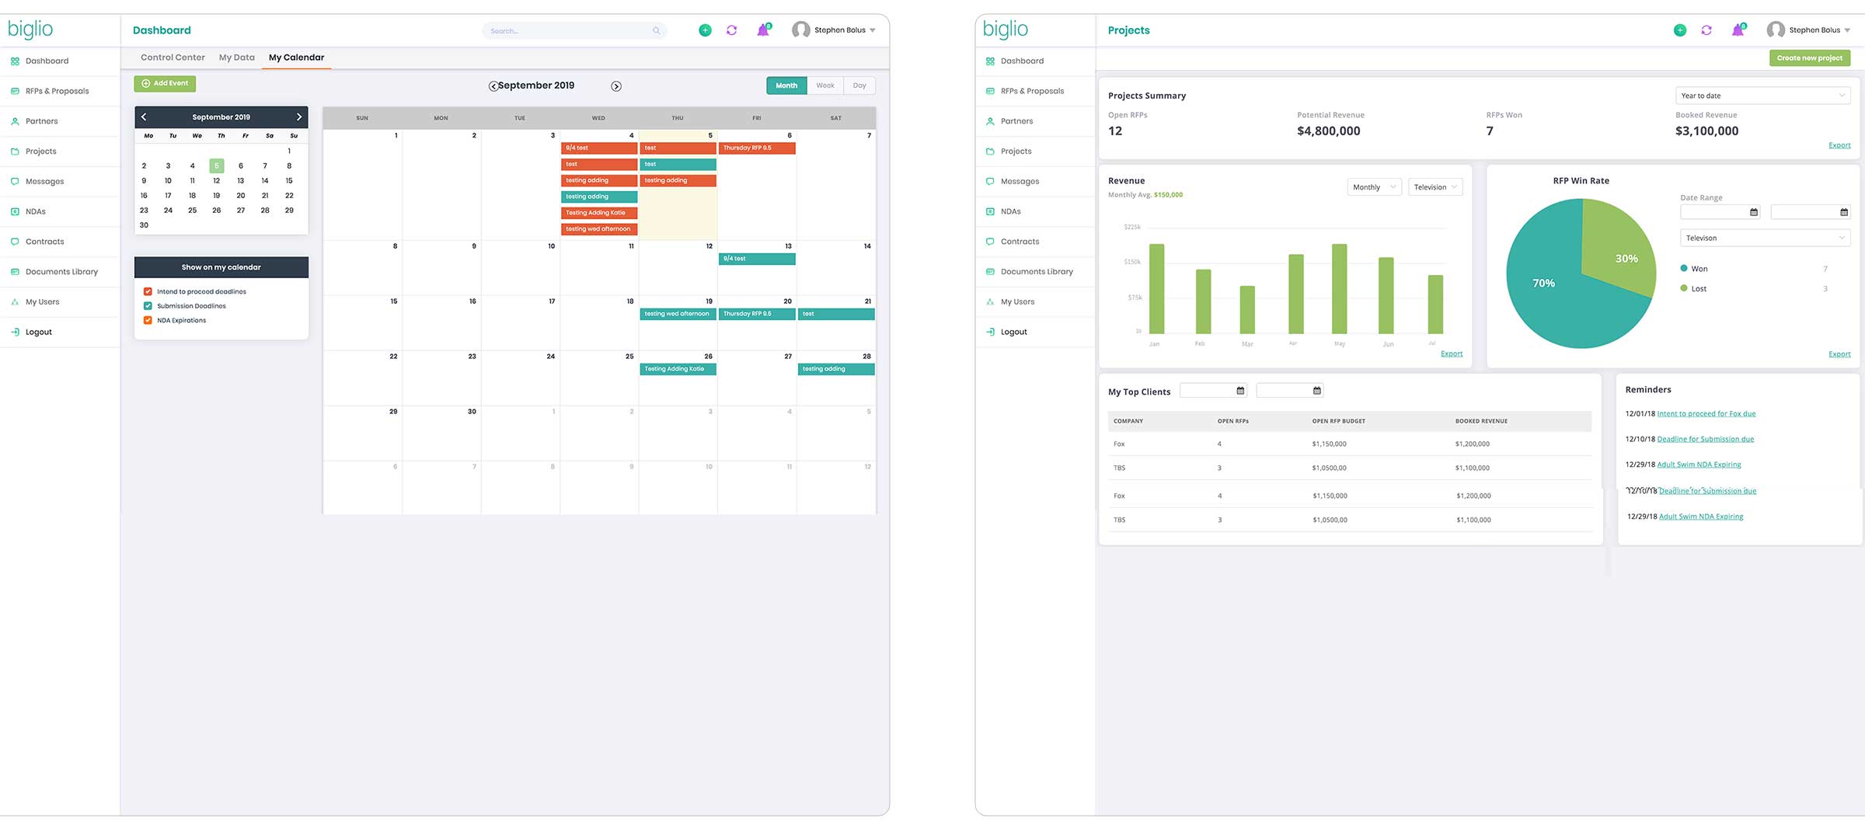Open RFP Win Rate start date calendar icon
Image resolution: width=1865 pixels, height=829 pixels.
point(1753,212)
